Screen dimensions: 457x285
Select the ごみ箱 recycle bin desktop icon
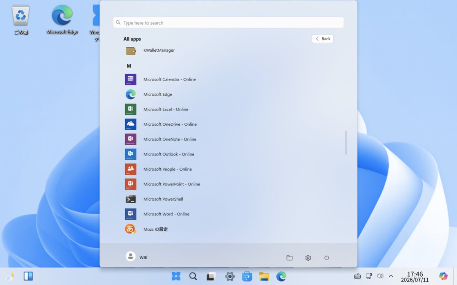click(x=21, y=20)
